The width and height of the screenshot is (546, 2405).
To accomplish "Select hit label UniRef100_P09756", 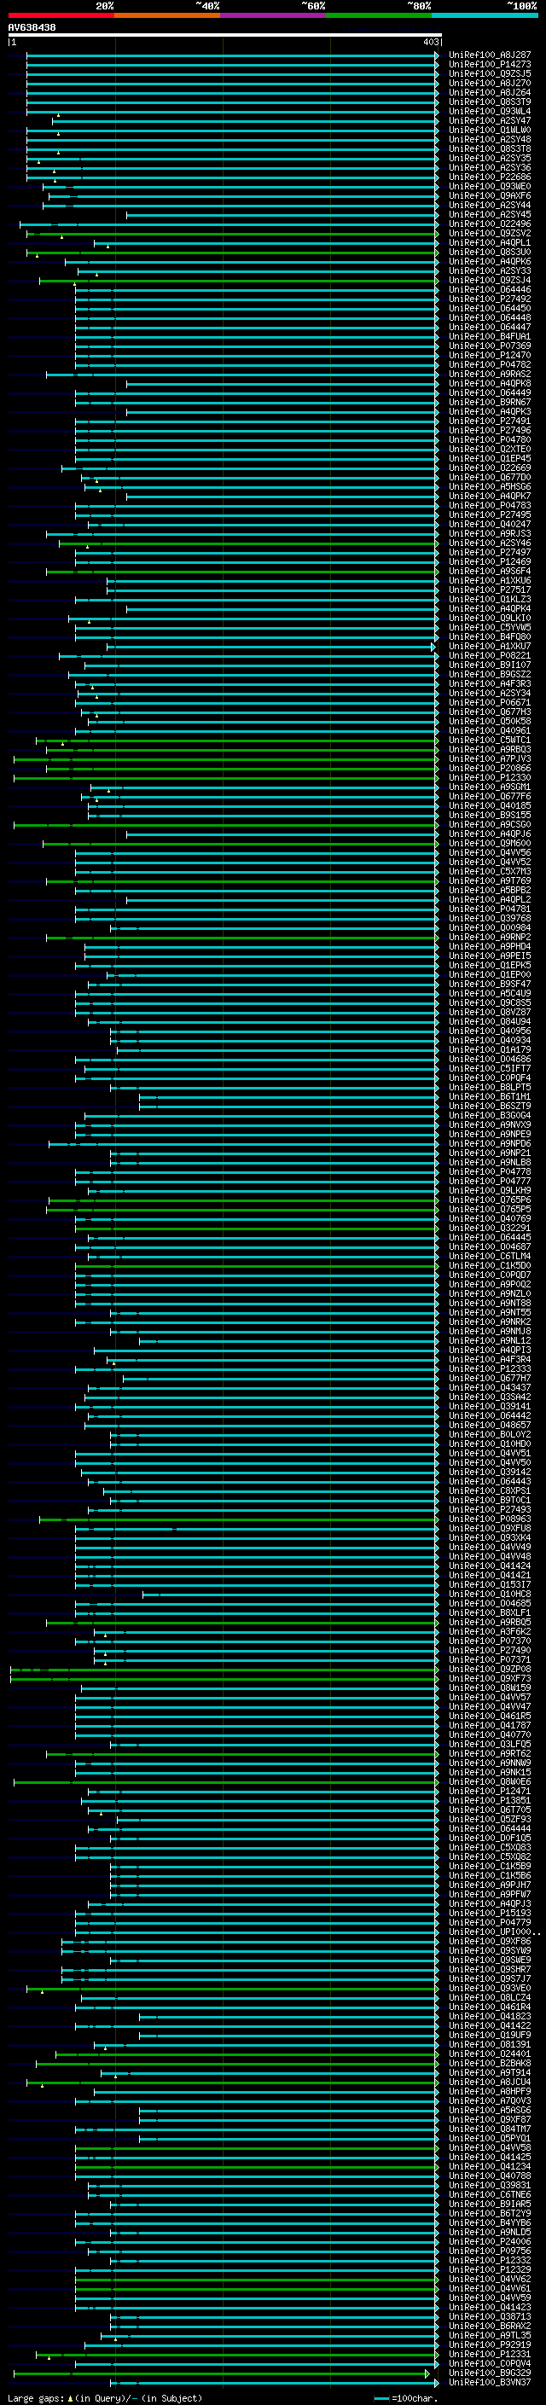I will (x=490, y=2251).
